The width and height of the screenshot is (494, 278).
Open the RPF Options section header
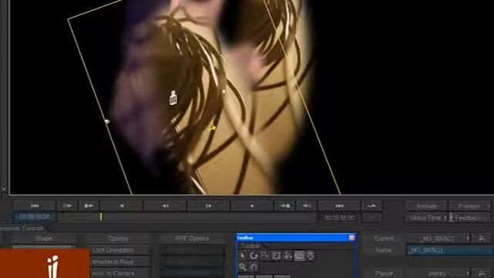(192, 239)
